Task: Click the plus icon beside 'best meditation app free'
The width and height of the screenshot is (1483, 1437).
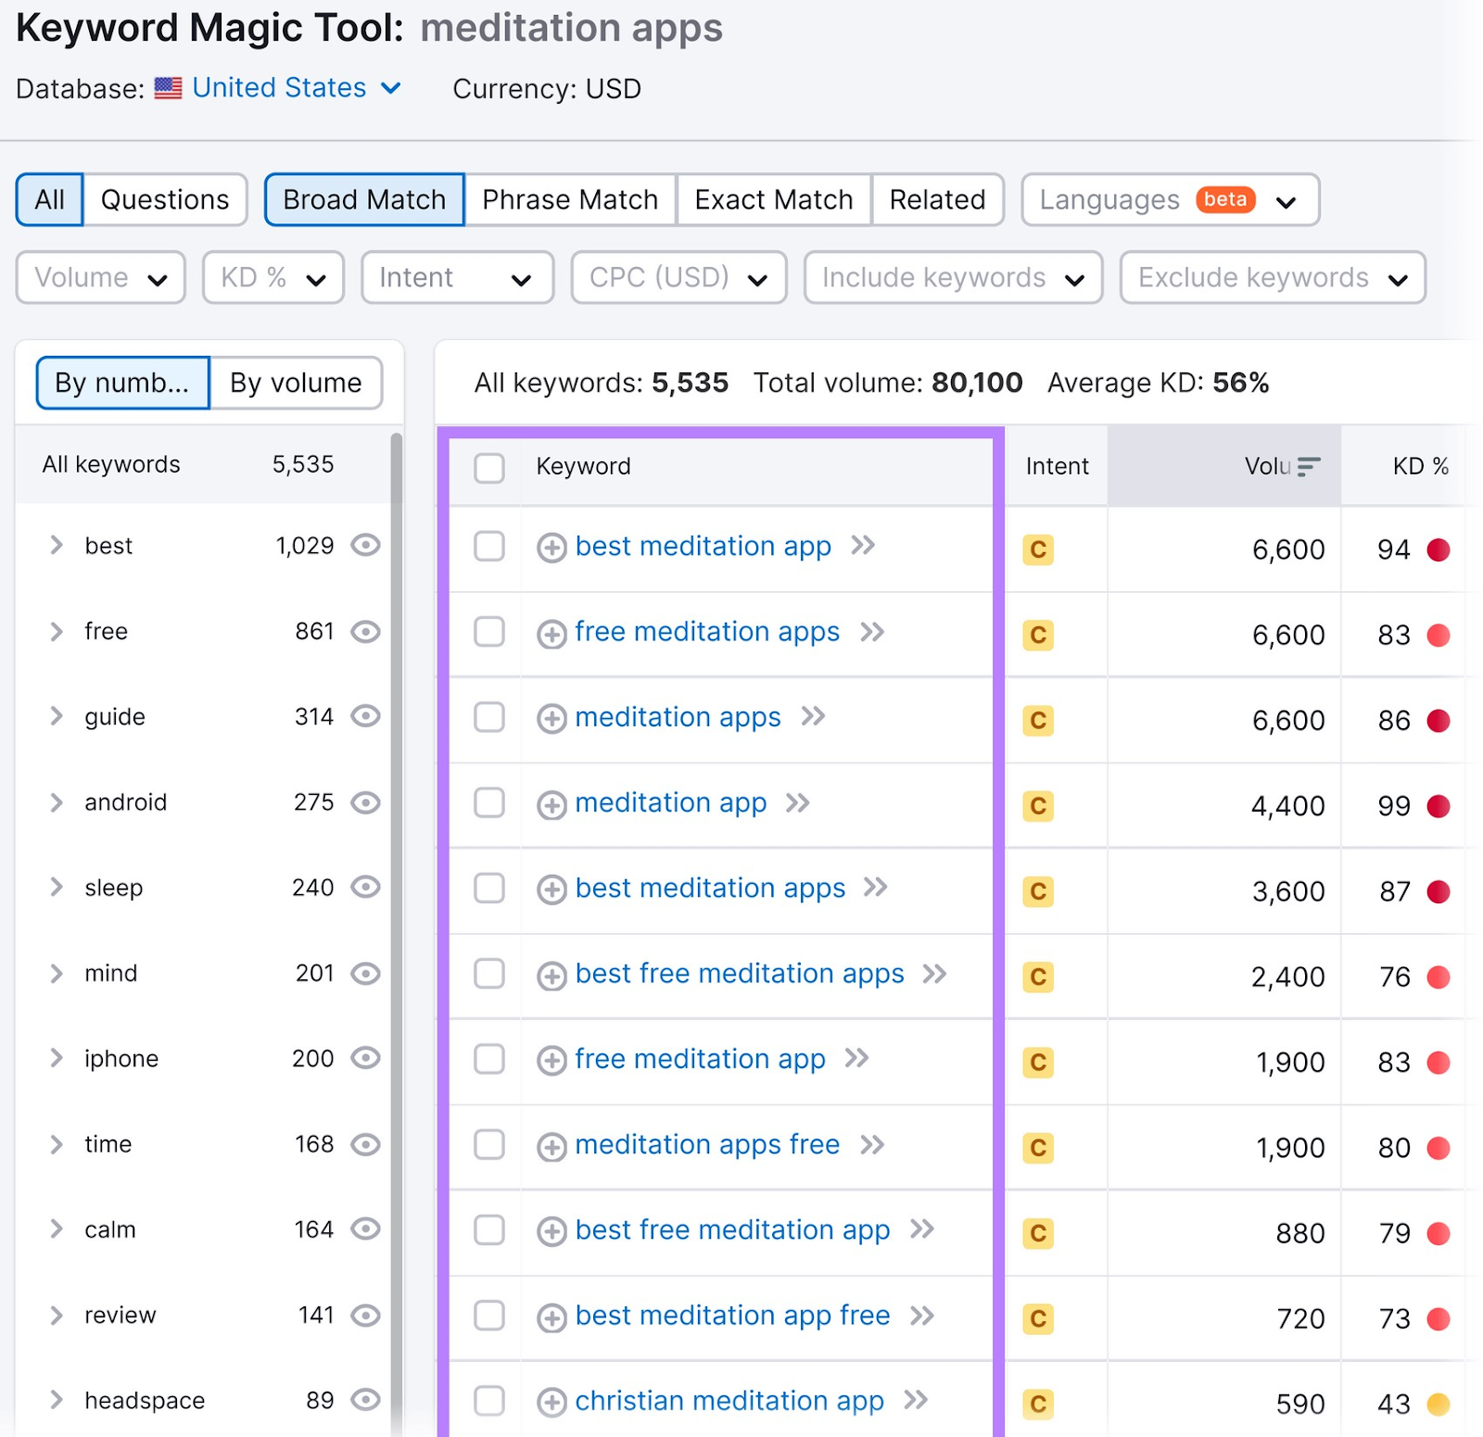Action: click(x=551, y=1318)
